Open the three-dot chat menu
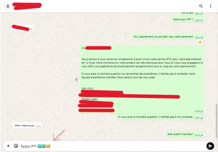The width and height of the screenshot is (218, 152). pos(211,6)
